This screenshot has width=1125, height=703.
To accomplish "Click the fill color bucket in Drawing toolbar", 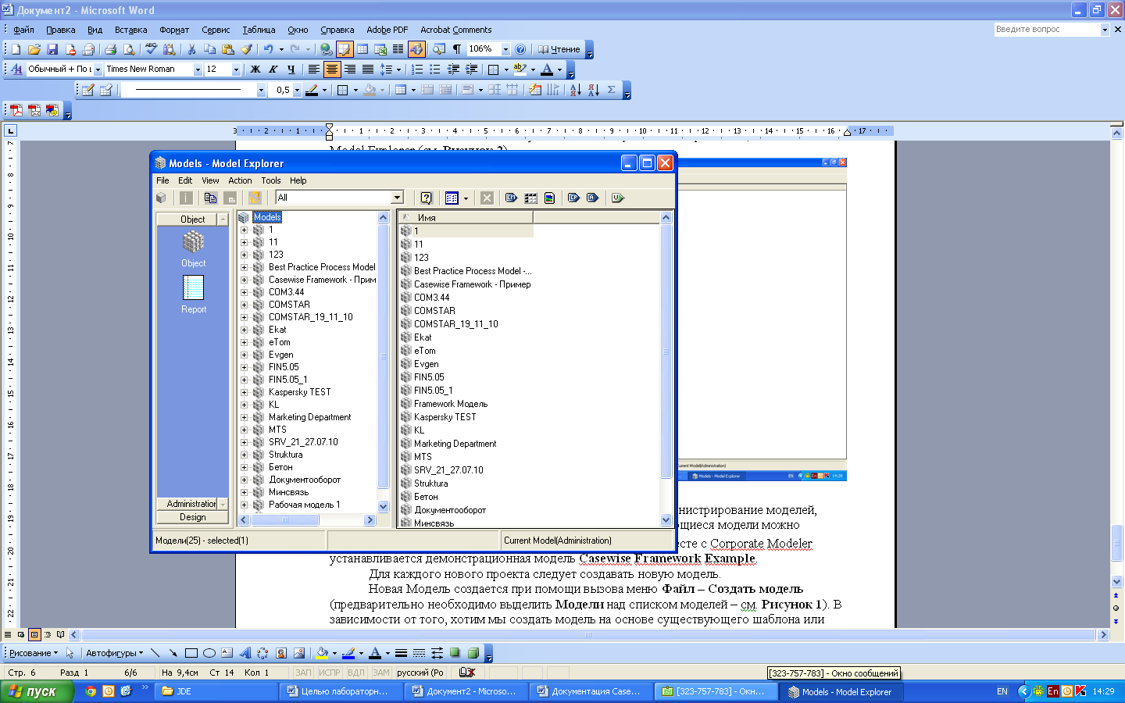I will (x=322, y=653).
